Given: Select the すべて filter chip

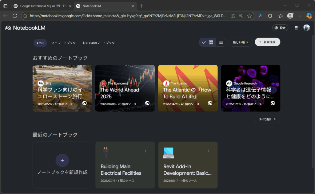Looking at the screenshot, I should click(x=40, y=43).
